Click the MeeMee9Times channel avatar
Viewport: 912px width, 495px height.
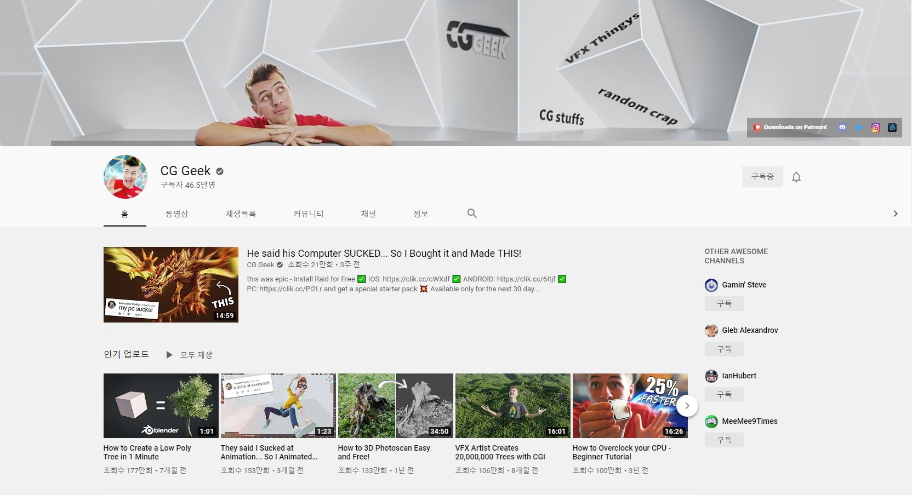click(711, 422)
